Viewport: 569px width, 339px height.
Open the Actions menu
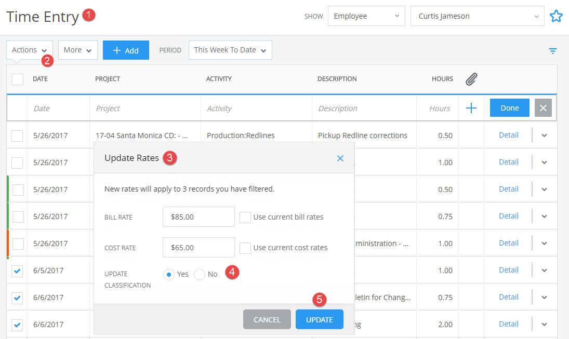[30, 50]
